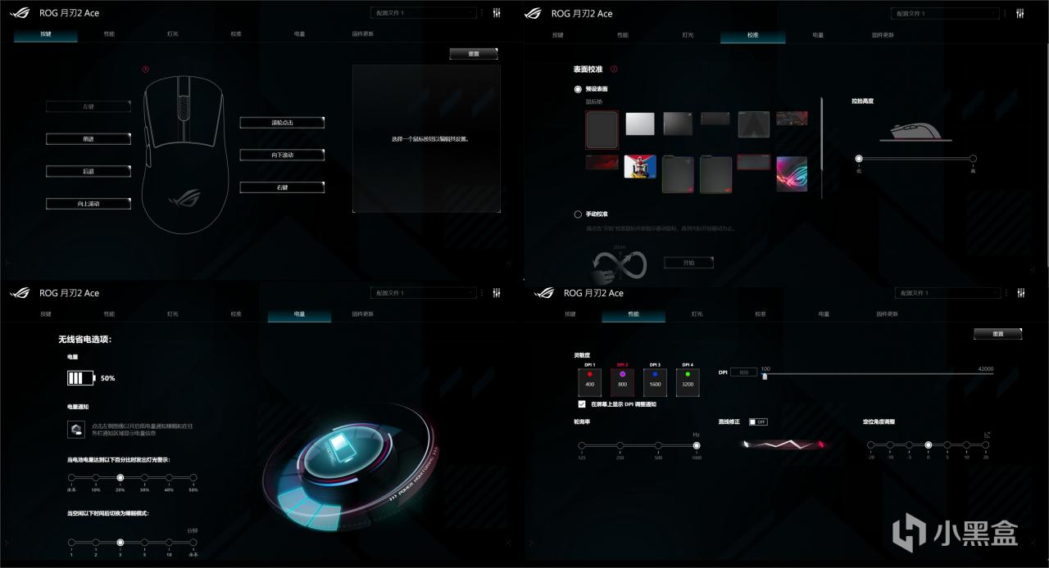The height and width of the screenshot is (568, 1049).
Task: Toggle the 直线修正 OFF switch
Action: coord(758,421)
